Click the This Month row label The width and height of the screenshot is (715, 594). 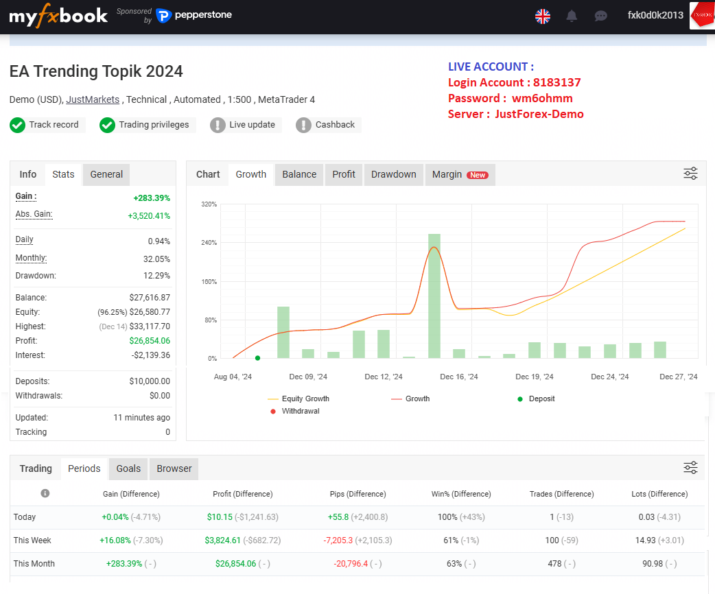pyautogui.click(x=34, y=564)
